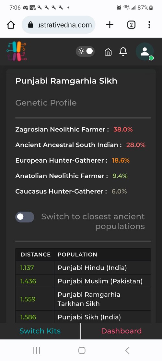The height and width of the screenshot is (361, 162).
Task: Click the Switch Kits tab
Action: (40, 331)
